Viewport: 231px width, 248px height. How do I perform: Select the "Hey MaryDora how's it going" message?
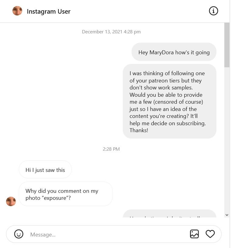pyautogui.click(x=174, y=52)
